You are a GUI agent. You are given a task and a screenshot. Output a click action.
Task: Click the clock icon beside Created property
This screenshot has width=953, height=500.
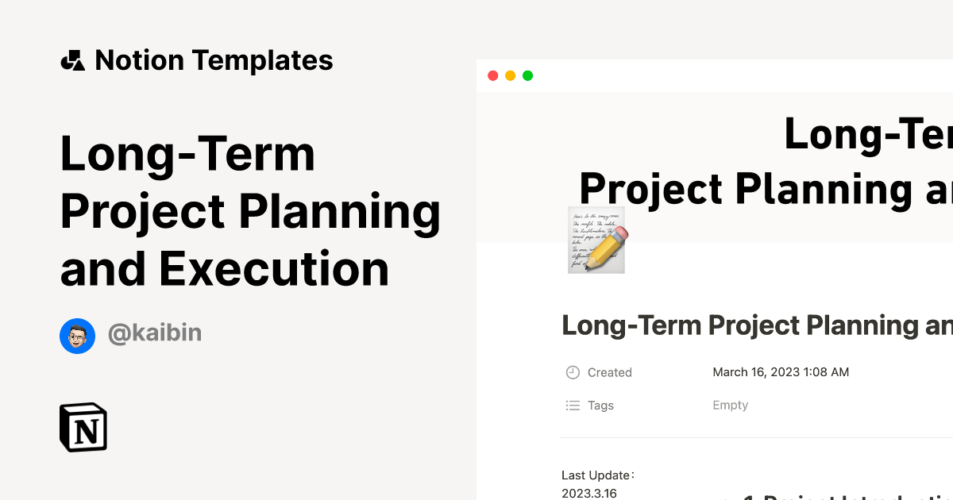pyautogui.click(x=571, y=371)
